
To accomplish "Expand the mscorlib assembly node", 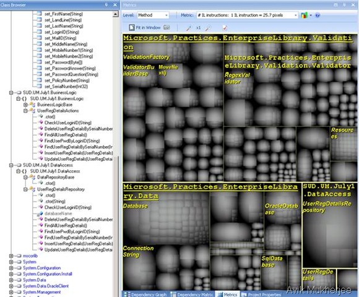I will pos(11,256).
